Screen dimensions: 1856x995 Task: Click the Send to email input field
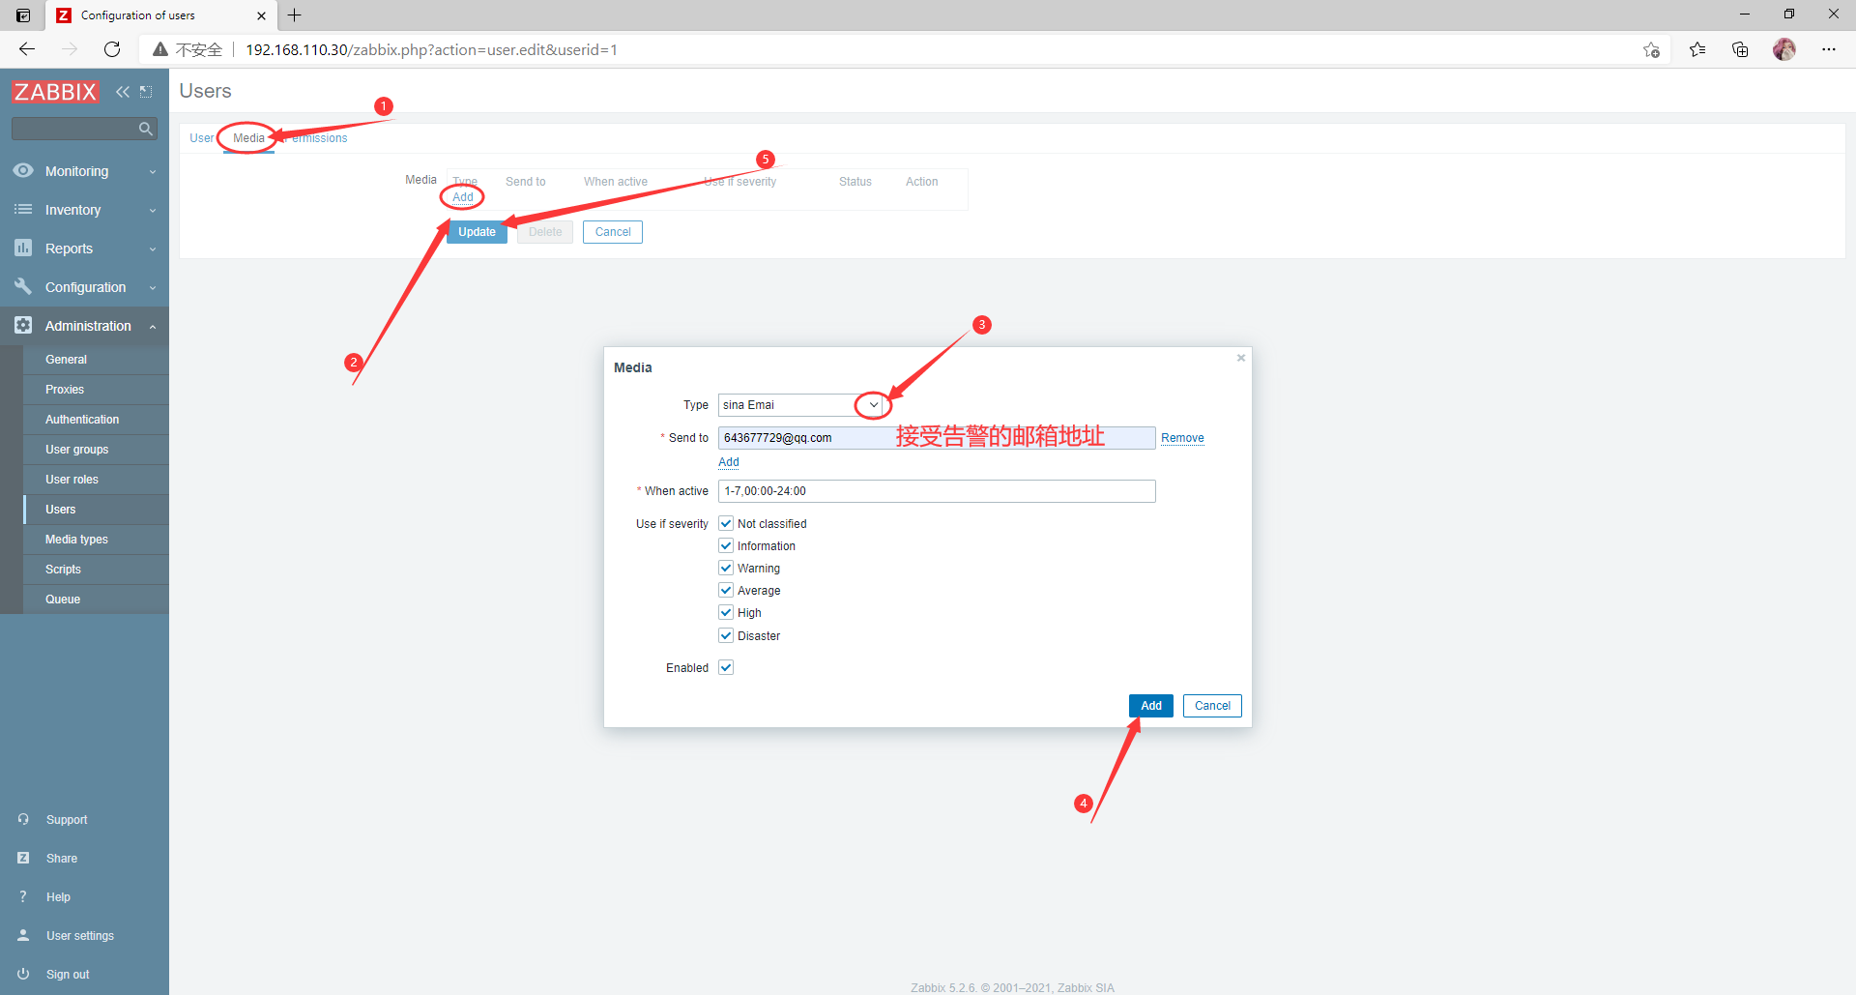[x=937, y=438]
